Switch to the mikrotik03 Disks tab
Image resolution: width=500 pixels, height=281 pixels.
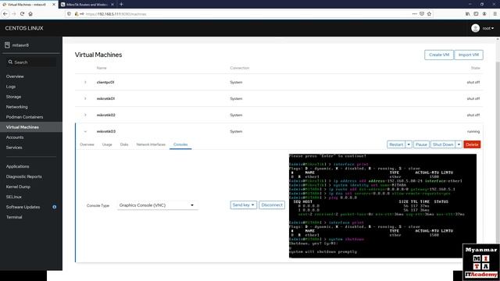pyautogui.click(x=124, y=144)
